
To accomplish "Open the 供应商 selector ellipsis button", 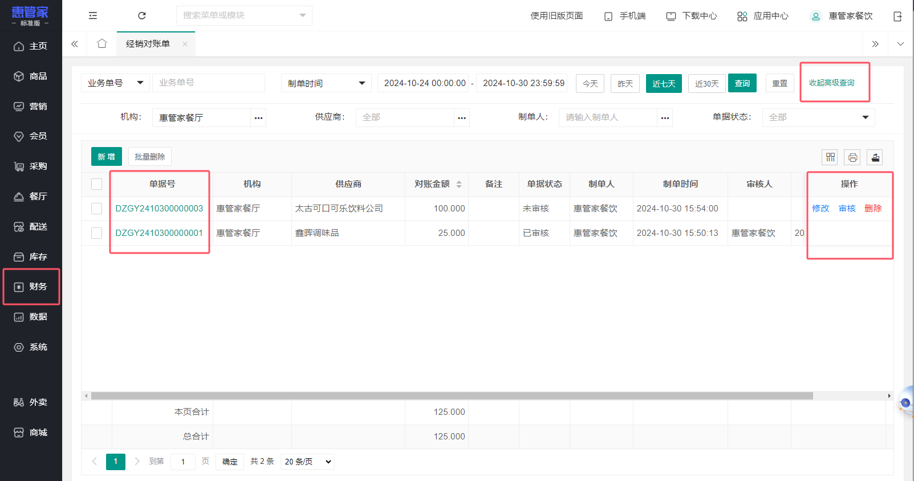I will point(462,118).
